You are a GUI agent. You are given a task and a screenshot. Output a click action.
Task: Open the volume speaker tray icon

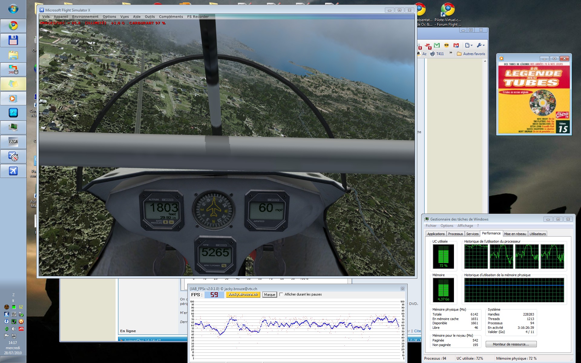coord(14,329)
